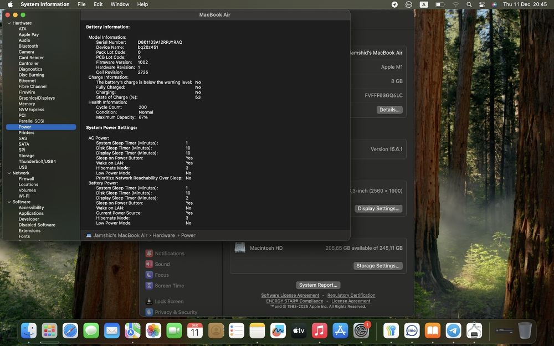Open Launchpad in the Dock
Image resolution: width=554 pixels, height=346 pixels.
pos(49,331)
